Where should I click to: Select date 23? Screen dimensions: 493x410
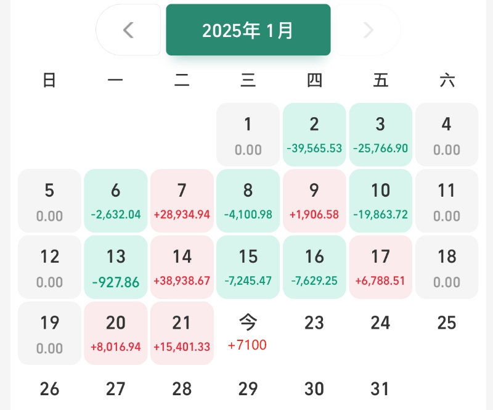pyautogui.click(x=314, y=323)
